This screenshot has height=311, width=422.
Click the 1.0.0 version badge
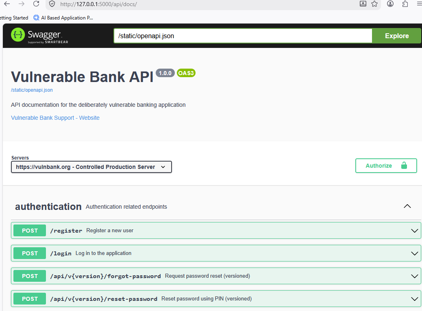(x=165, y=73)
